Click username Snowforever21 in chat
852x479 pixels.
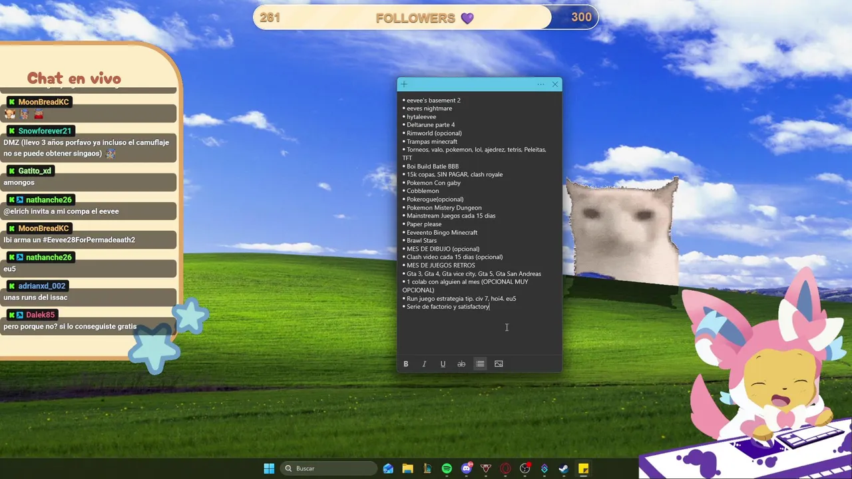pyautogui.click(x=45, y=131)
